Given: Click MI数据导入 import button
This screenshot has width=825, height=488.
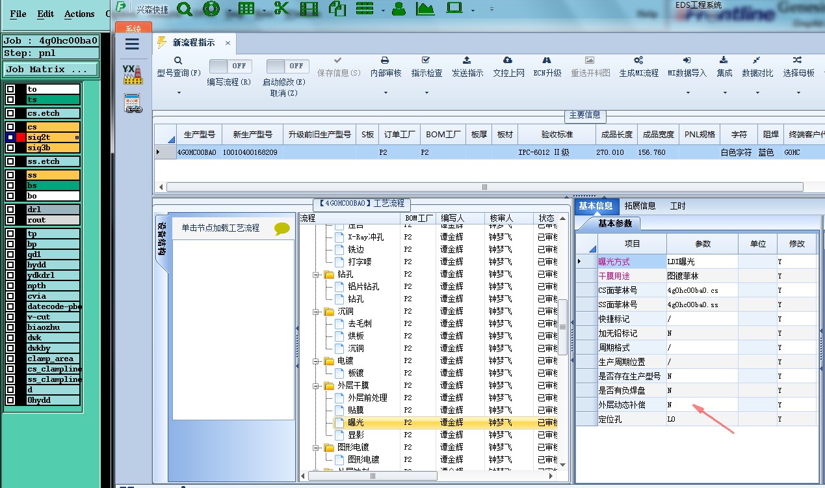Looking at the screenshot, I should (x=687, y=66).
